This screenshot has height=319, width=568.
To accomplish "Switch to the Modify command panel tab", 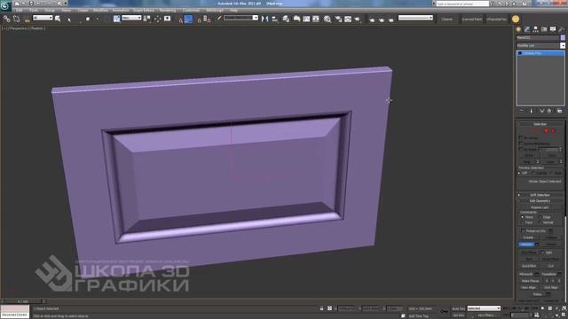I will 527,29.
